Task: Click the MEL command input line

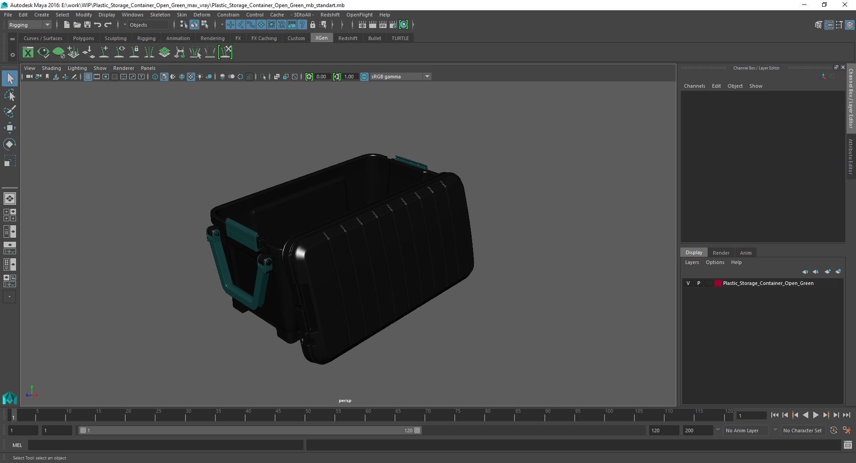Action: (x=166, y=445)
